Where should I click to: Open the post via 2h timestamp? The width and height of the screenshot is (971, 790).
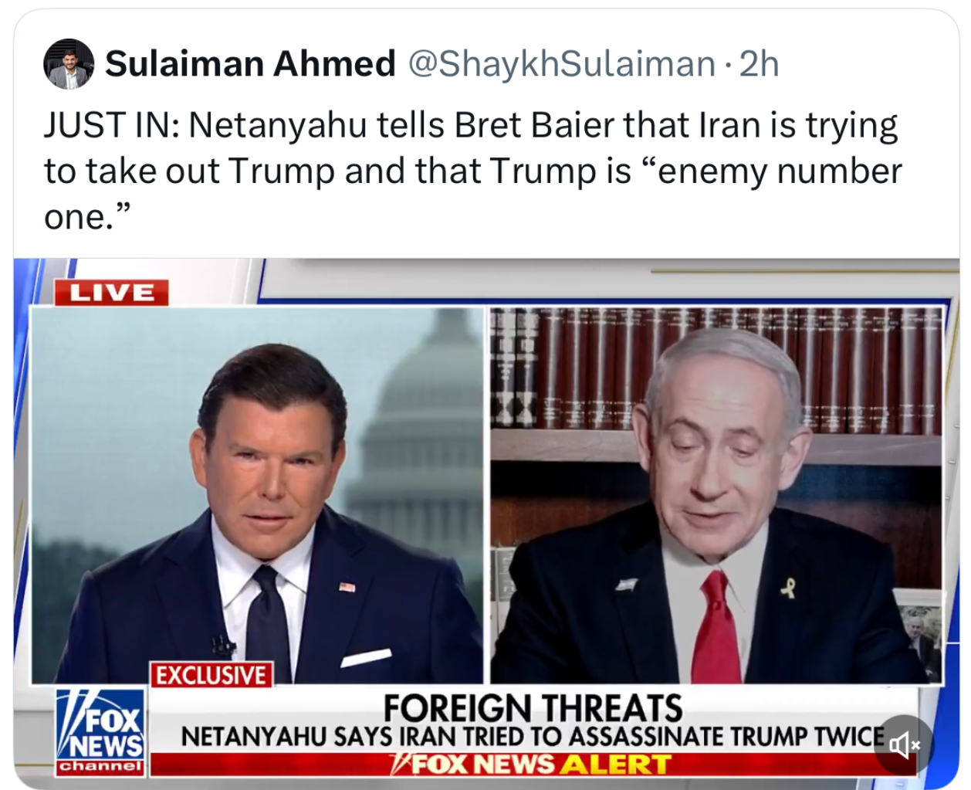(759, 64)
